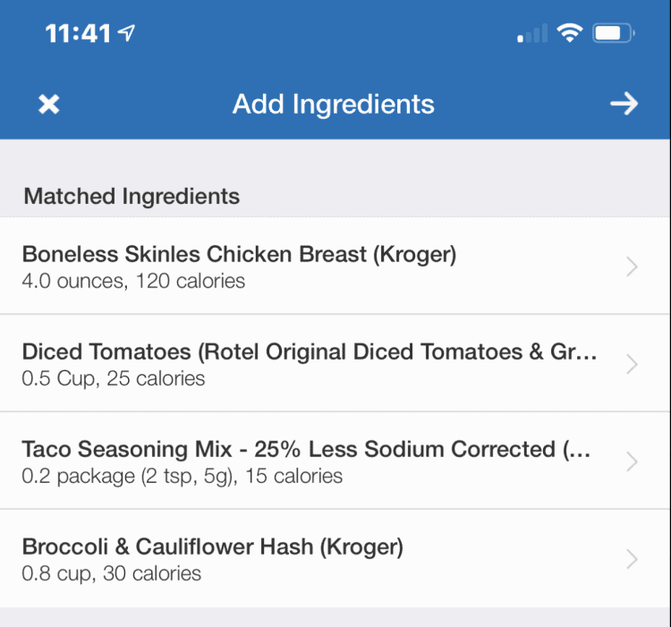Tap the battery indicator icon
This screenshot has height=627, width=671.
point(614,34)
